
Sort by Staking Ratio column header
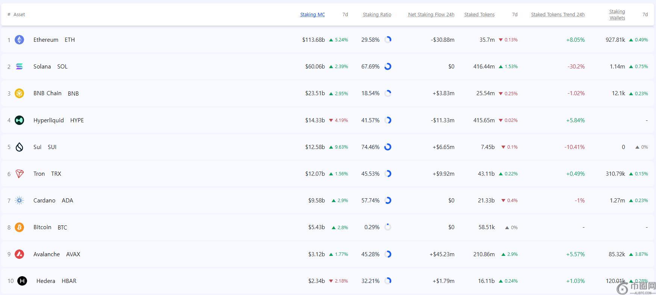point(377,15)
